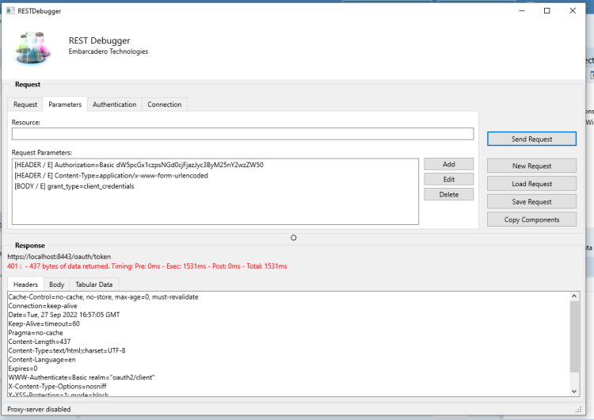
Task: Select the Content-Length=437 line
Action: coord(40,342)
